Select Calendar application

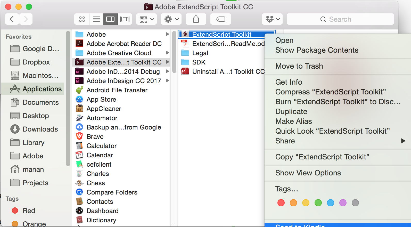[121, 155]
